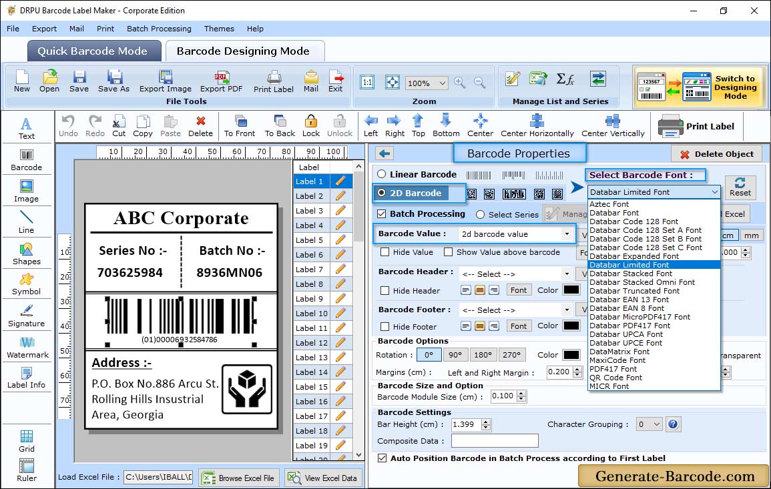Screen dimensions: 771x489
Task: Select the Linear Barcode radio button
Action: pyautogui.click(x=382, y=174)
